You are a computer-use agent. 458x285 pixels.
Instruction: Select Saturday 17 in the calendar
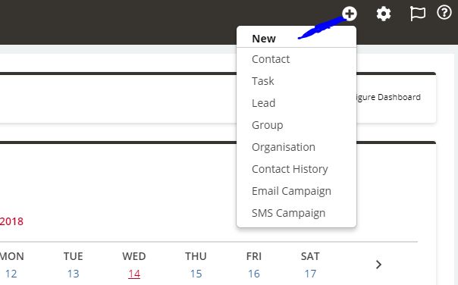coord(310,274)
